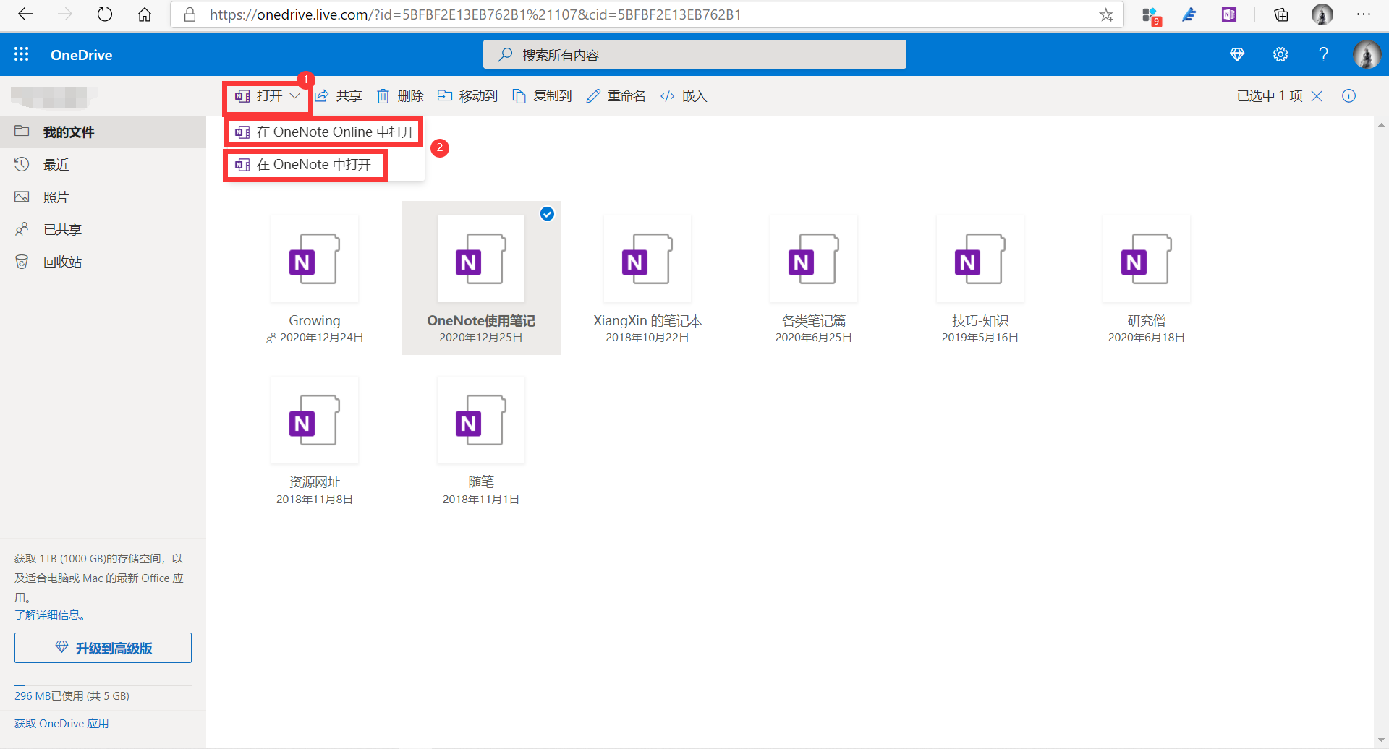Click the 升级到高级版 button

click(x=103, y=648)
